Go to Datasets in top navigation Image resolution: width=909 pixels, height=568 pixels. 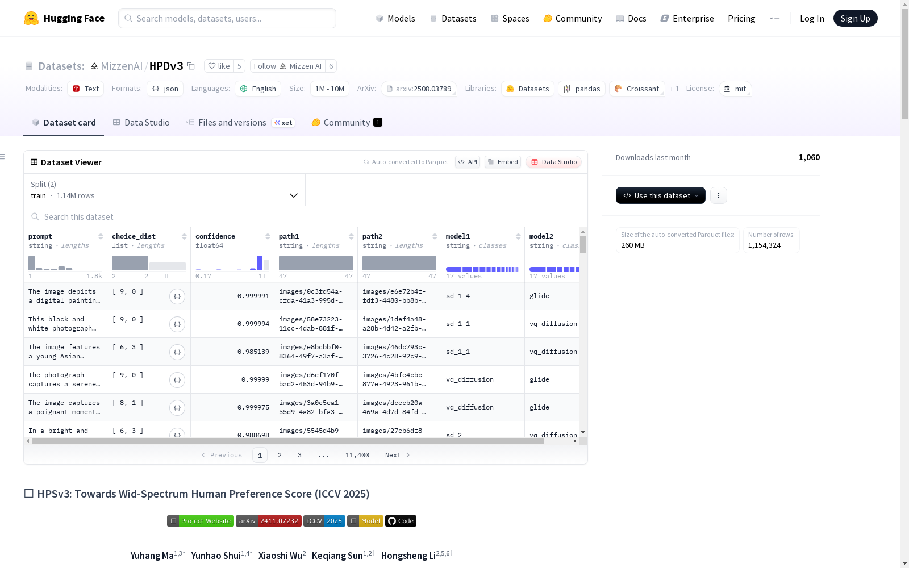click(453, 18)
